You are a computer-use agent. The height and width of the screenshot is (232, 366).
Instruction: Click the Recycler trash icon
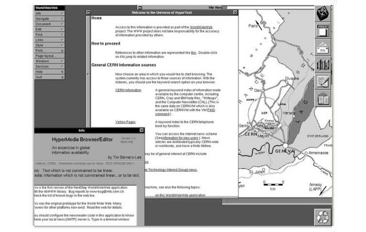click(x=323, y=217)
